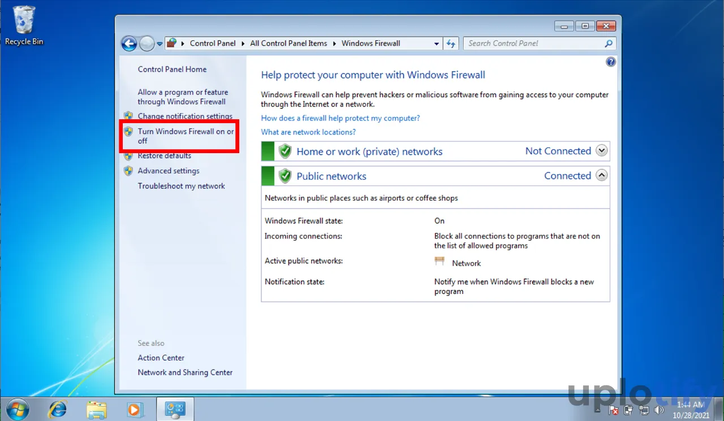Minimize the Windows Firewall window
The image size is (724, 421).
[x=563, y=26]
